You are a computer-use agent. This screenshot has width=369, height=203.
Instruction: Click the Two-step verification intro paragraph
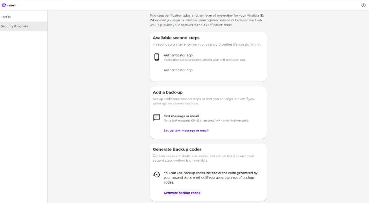(206, 20)
